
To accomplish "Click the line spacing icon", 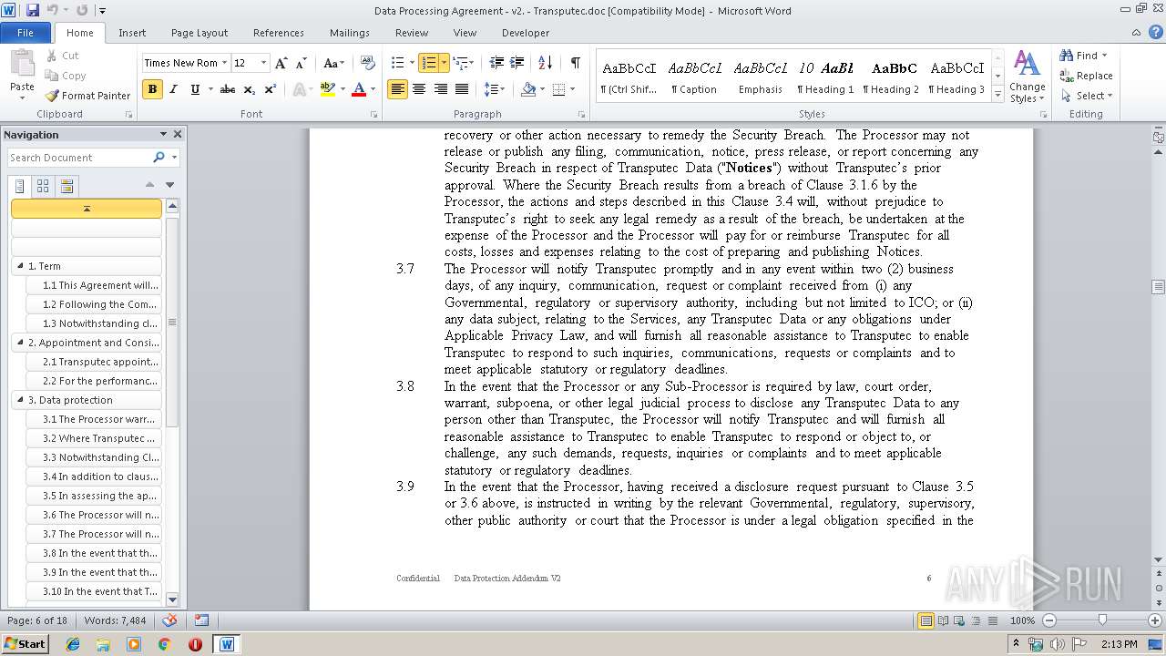I will tap(490, 89).
